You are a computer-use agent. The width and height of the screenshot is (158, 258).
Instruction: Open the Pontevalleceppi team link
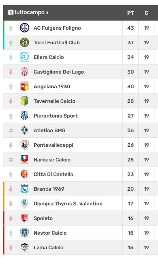tap(53, 145)
